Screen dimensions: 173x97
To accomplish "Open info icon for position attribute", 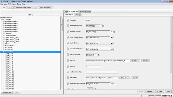I will click(x=68, y=66).
